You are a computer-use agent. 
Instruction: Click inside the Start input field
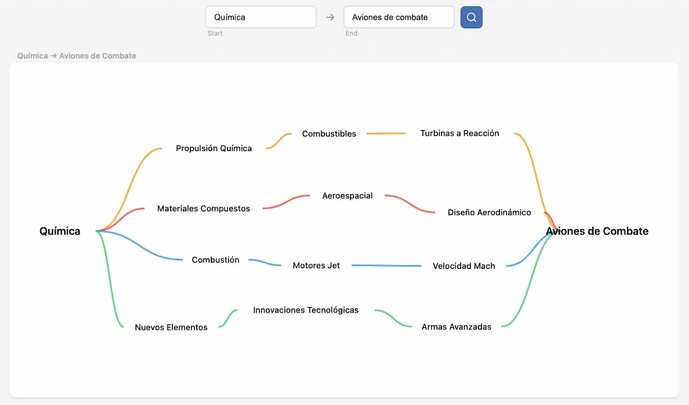(x=261, y=17)
